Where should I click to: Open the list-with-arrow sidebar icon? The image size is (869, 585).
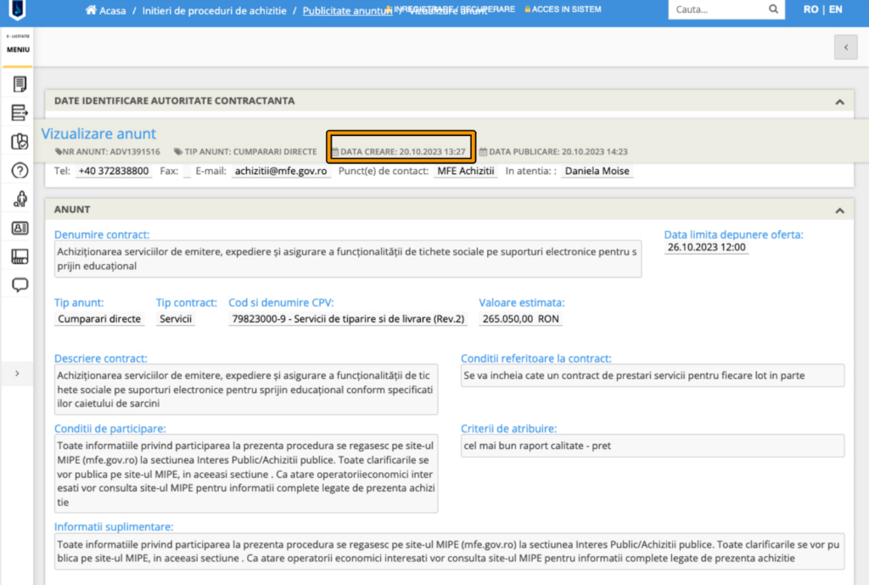point(19,113)
